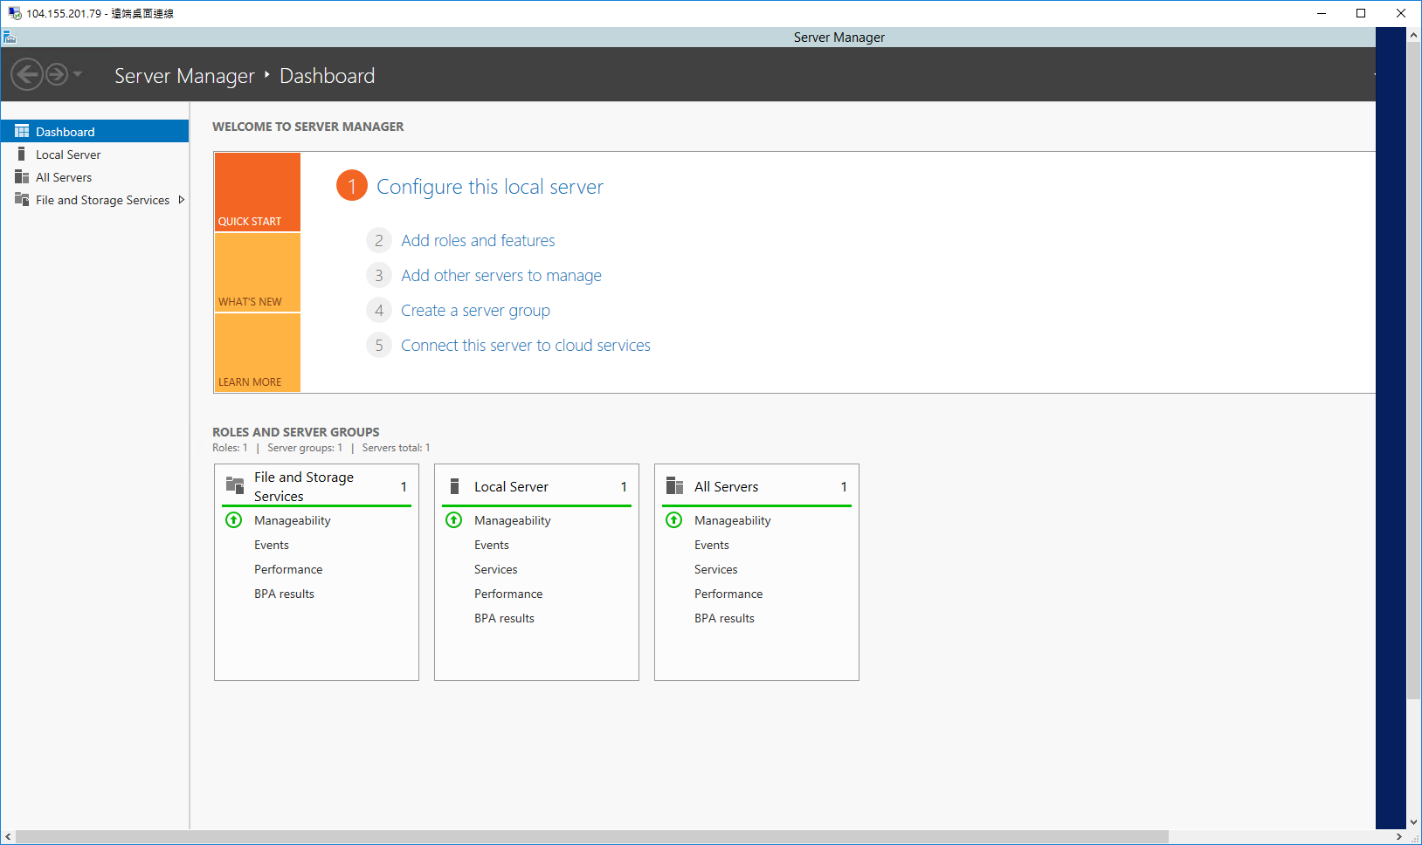
Task: Open Manageability in File and Storage Services tile
Action: [x=292, y=520]
